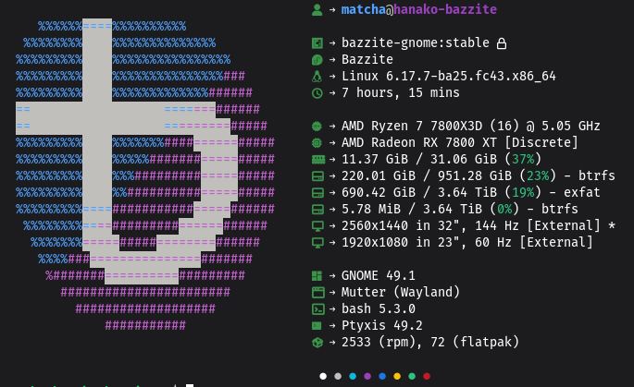Click the gray color dot
This screenshot has width=634, height=387.
pos(338,376)
